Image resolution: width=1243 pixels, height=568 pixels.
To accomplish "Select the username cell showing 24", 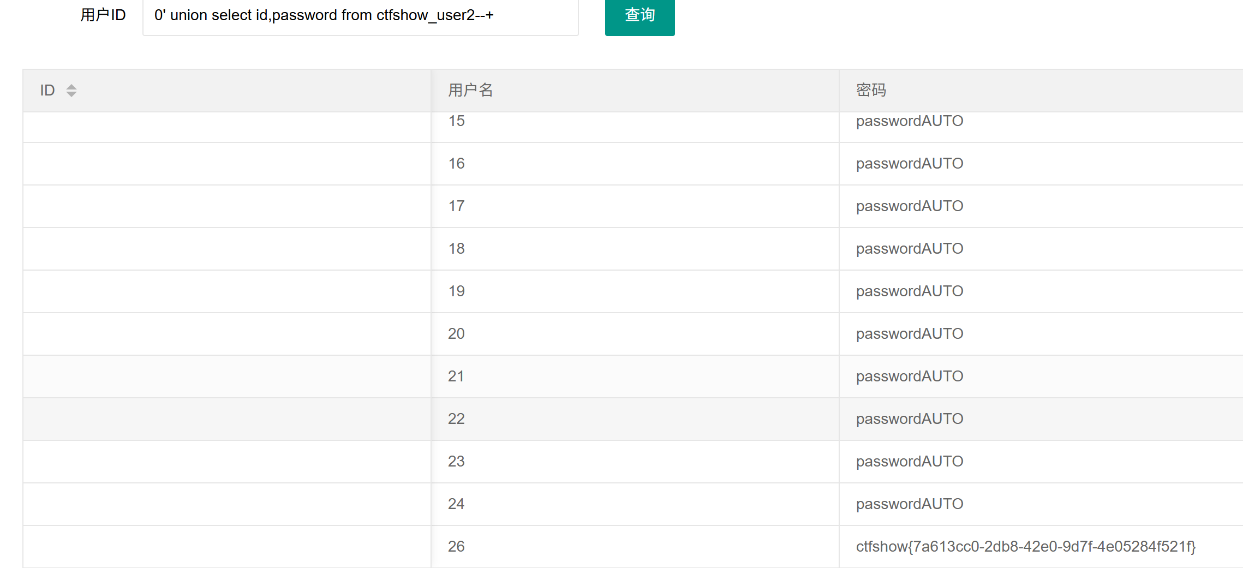I will coord(635,504).
